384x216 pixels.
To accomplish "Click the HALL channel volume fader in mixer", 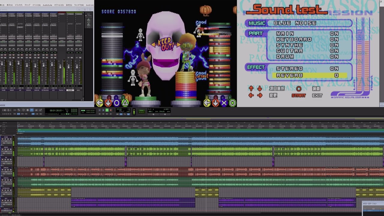I will click(77, 66).
